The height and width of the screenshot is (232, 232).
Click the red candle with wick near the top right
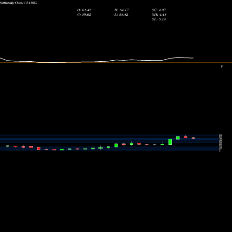point(186,137)
